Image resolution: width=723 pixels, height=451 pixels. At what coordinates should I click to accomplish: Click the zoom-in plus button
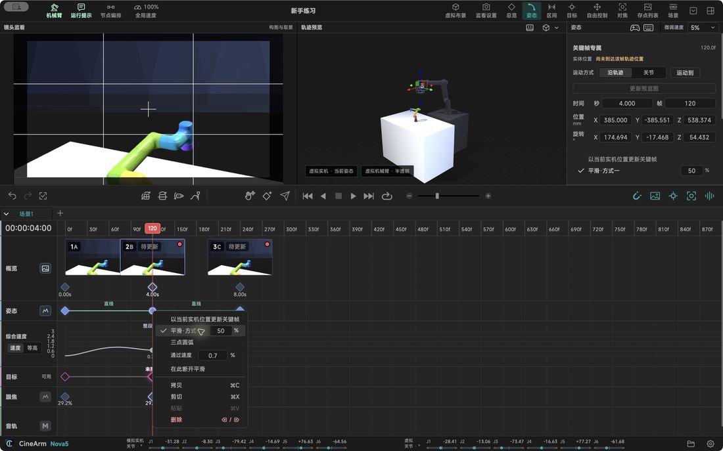click(x=488, y=196)
